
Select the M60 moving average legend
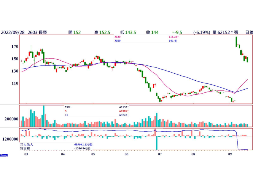117,41
